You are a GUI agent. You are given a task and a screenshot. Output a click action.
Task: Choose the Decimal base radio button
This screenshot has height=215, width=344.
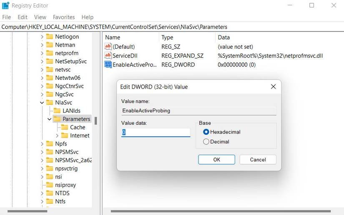(x=206, y=142)
